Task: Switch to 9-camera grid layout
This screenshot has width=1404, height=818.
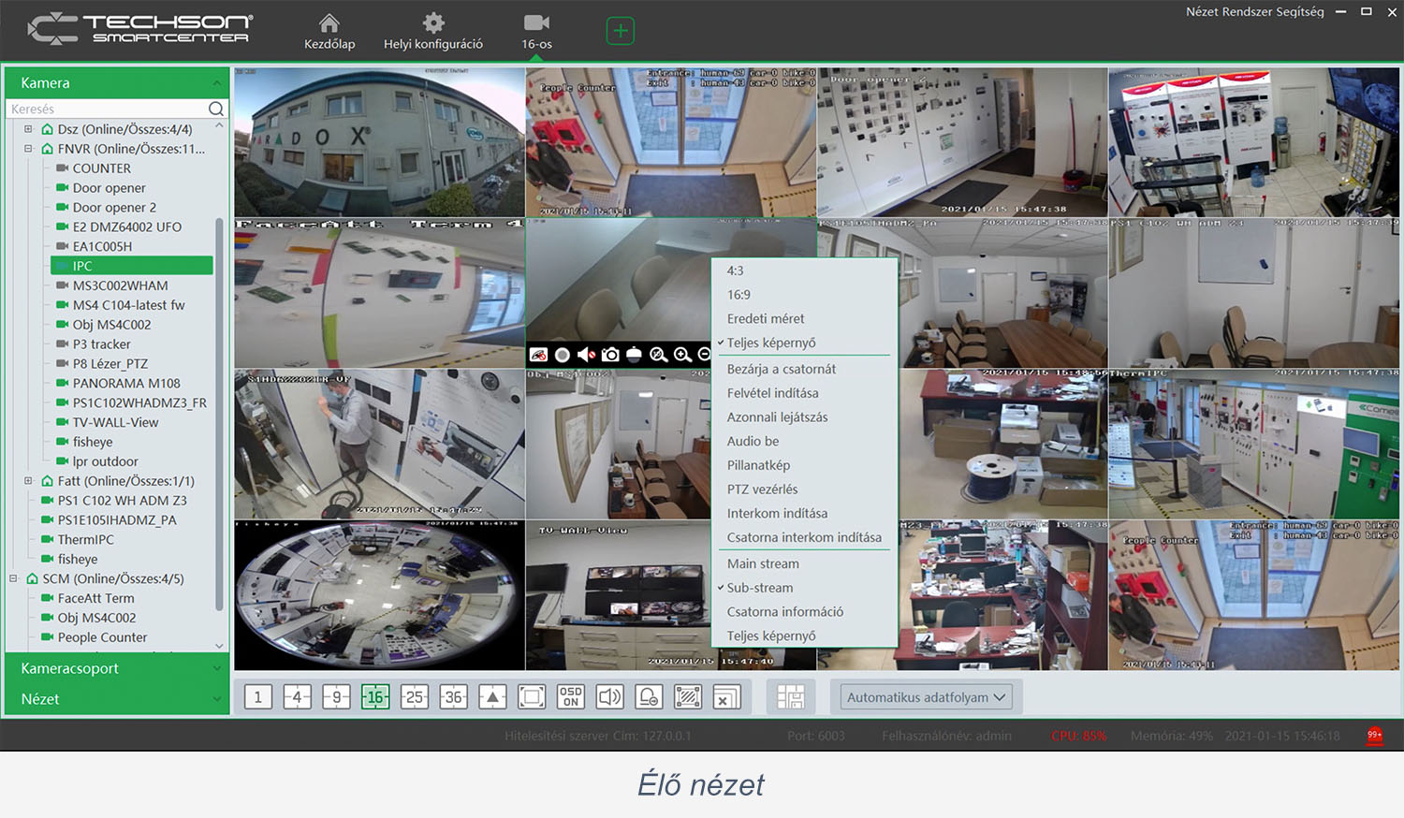Action: tap(336, 697)
